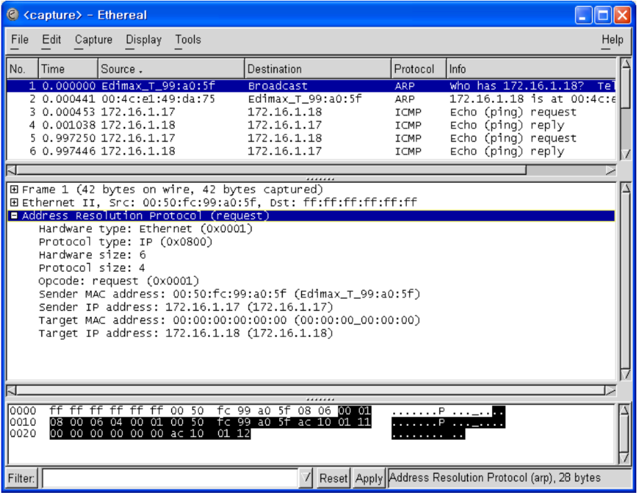Expand the Frame 1 tree node

(15, 189)
